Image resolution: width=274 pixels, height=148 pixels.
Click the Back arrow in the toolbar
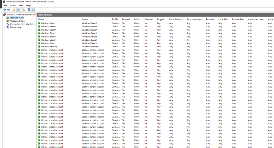pyautogui.click(x=5, y=10)
